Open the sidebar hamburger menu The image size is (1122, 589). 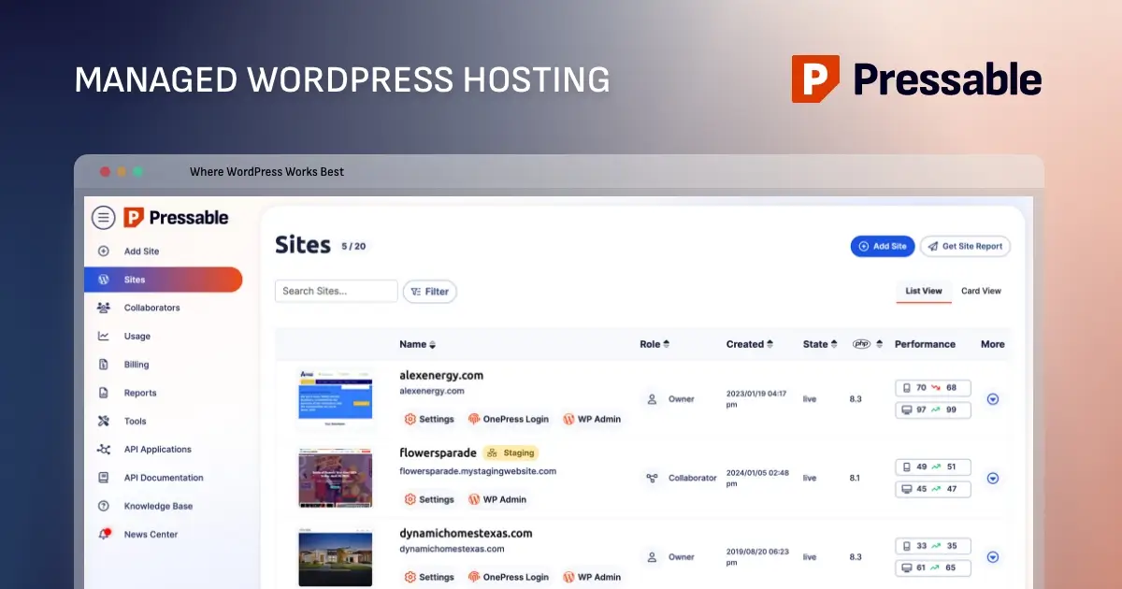103,217
